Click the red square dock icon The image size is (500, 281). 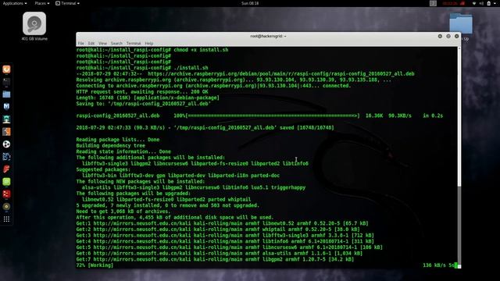[x=6, y=194]
